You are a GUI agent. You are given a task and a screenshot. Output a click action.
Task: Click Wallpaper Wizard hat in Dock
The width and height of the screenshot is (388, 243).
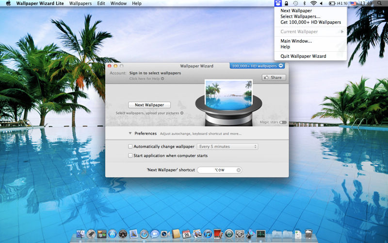[250, 234]
